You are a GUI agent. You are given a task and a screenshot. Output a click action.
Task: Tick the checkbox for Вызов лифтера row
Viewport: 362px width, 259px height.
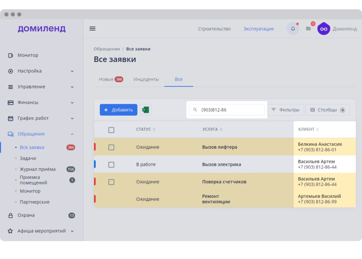(x=111, y=147)
